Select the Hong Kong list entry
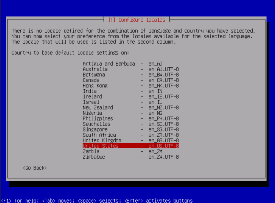275x203 pixels. coord(131,85)
